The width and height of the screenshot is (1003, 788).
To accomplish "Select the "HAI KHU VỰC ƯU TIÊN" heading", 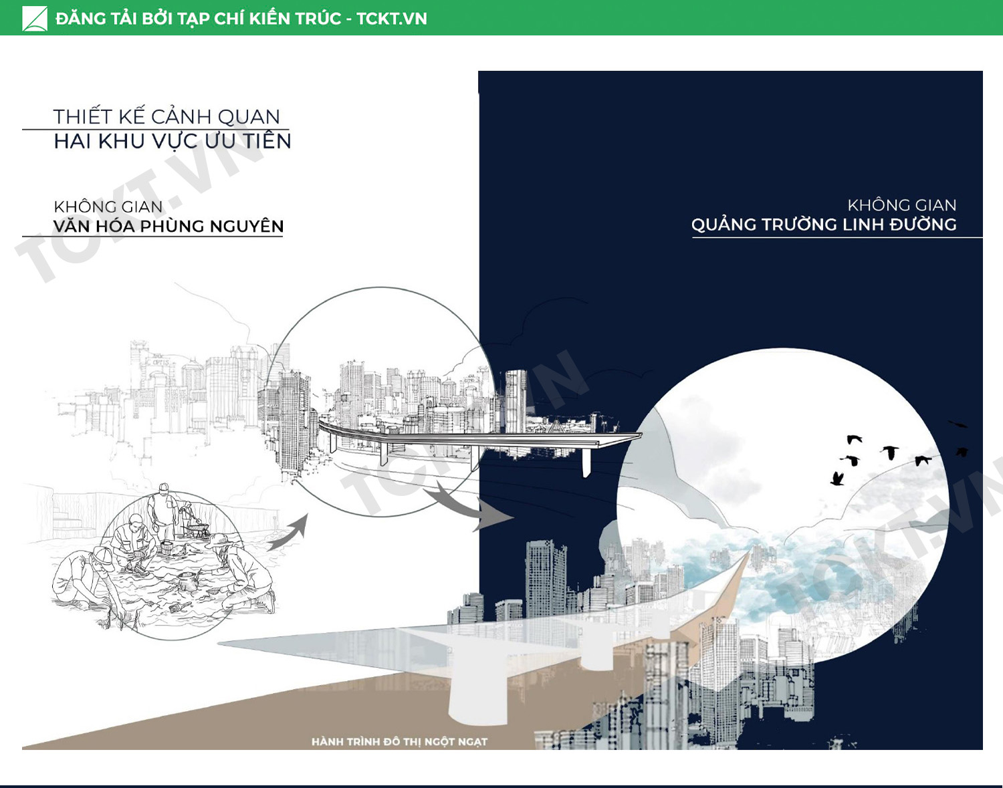I will 172,141.
